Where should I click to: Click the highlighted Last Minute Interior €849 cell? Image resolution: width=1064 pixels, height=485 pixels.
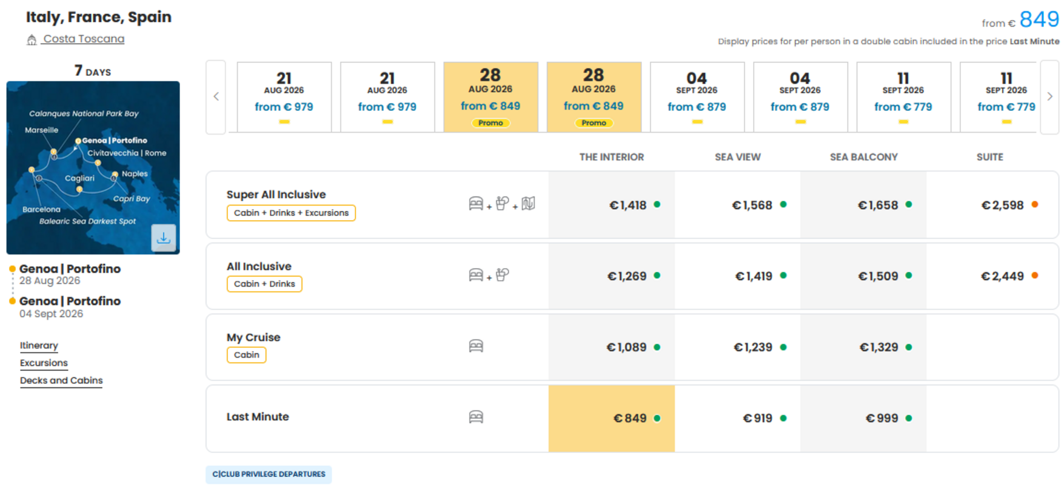(x=612, y=418)
